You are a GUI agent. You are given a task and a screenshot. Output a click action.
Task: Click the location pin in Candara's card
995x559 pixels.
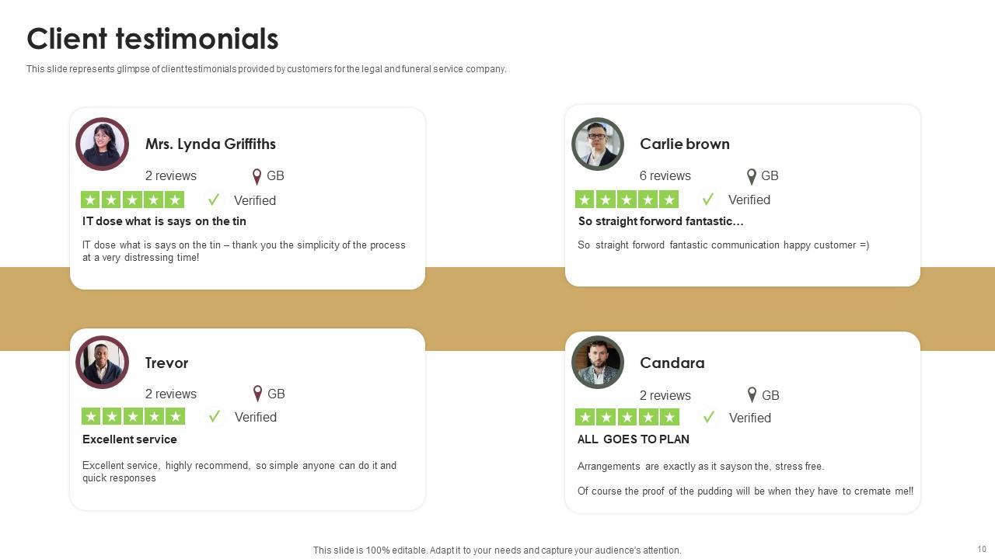click(x=752, y=395)
